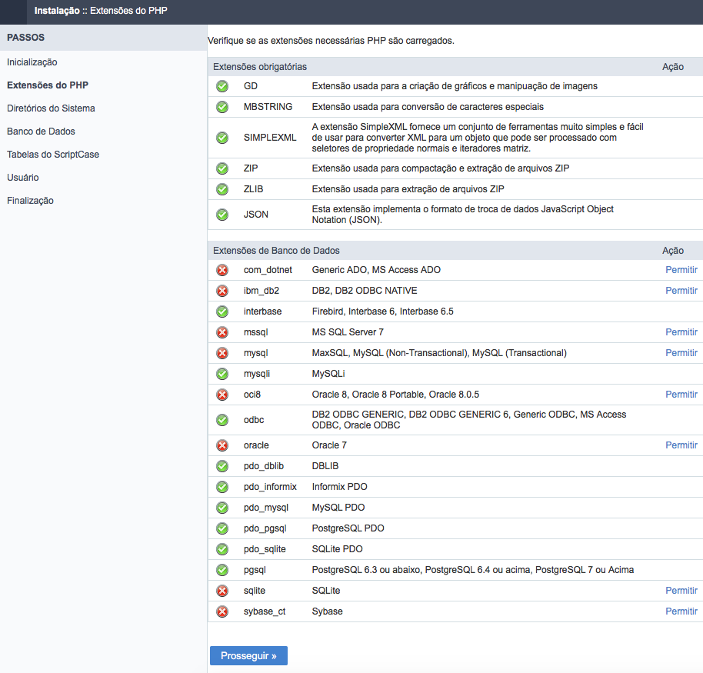Click the green check icon beside odbc
Image resolution: width=703 pixels, height=673 pixels.
point(222,420)
